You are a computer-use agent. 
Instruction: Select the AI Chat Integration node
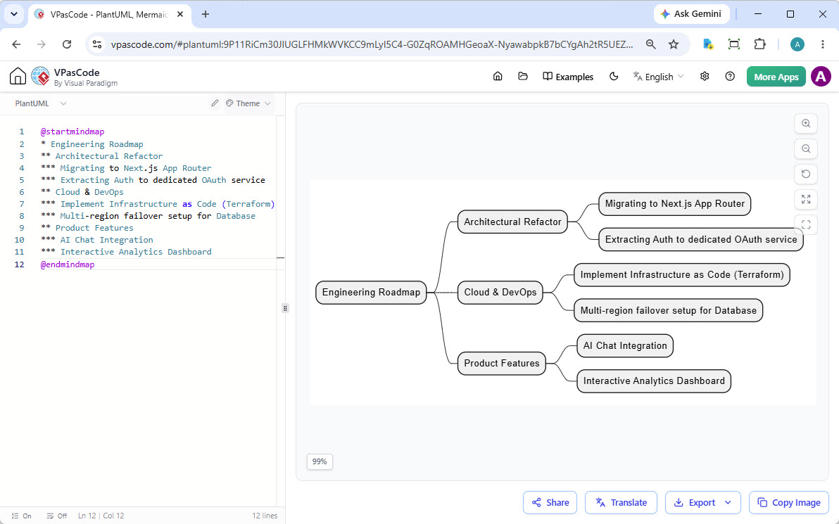coord(624,345)
